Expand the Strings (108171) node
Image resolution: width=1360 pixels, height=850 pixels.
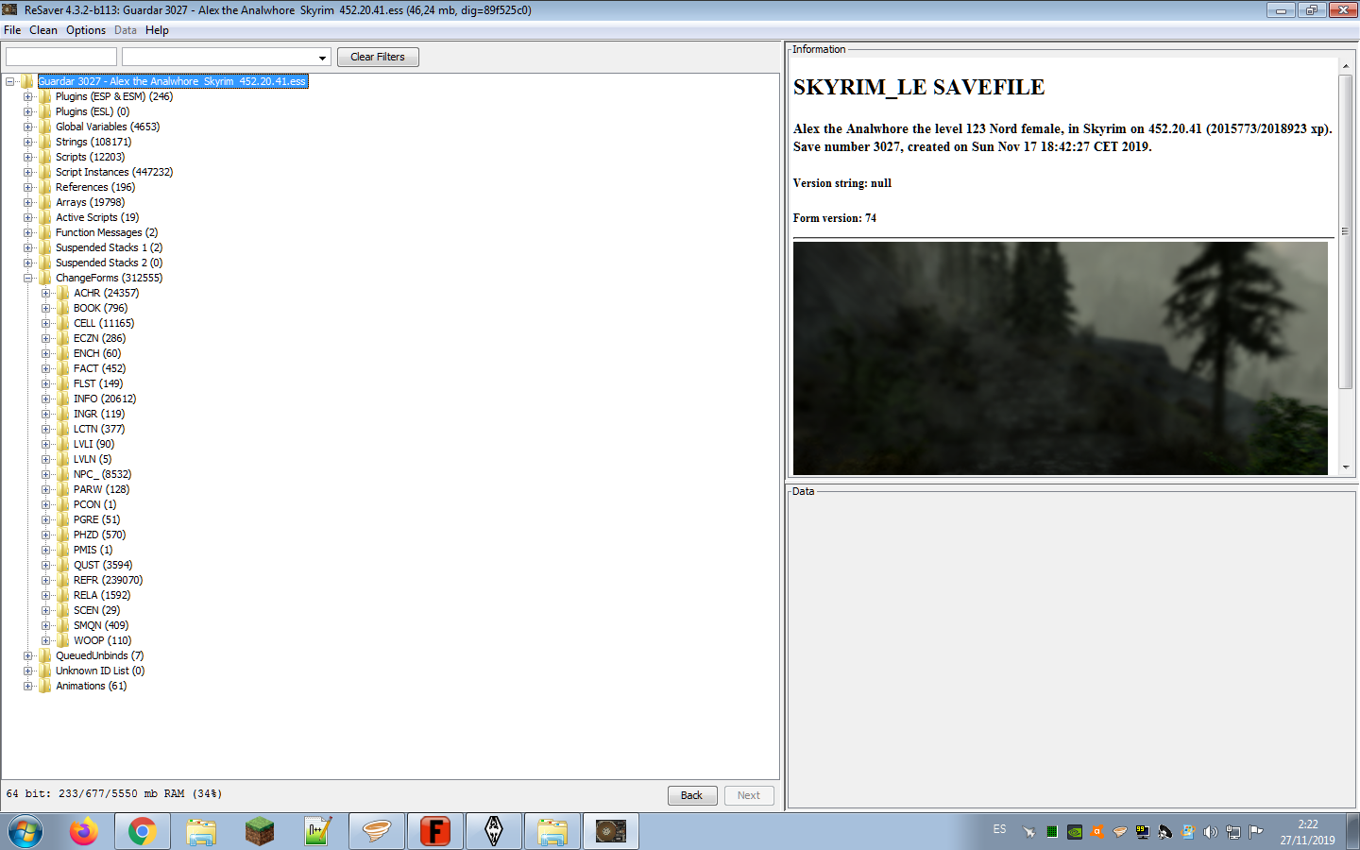coord(28,142)
